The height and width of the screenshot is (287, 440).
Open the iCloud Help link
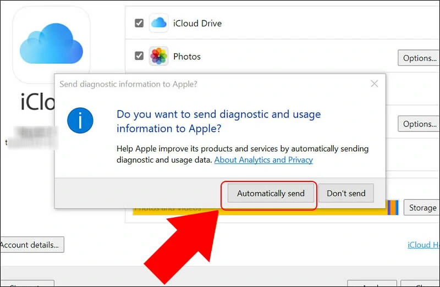(424, 245)
